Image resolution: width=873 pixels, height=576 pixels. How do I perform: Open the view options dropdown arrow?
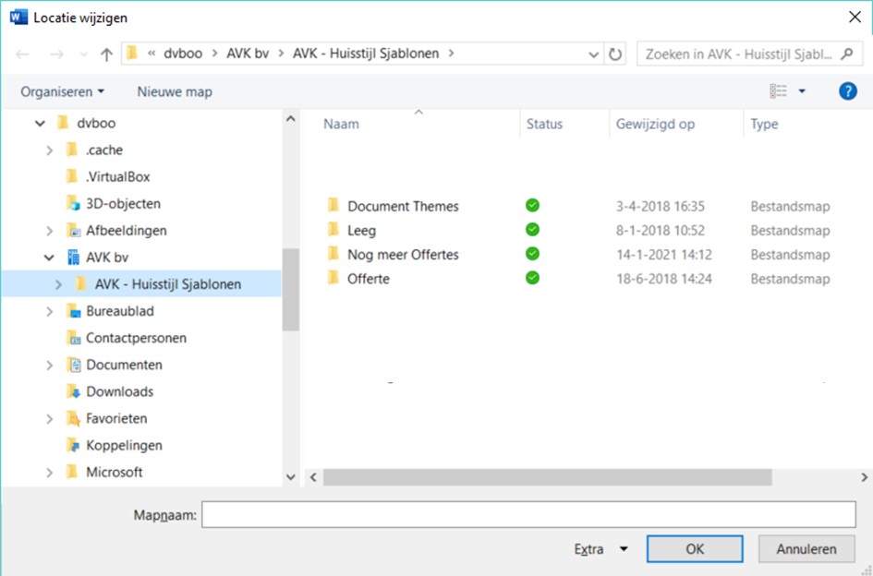(802, 91)
